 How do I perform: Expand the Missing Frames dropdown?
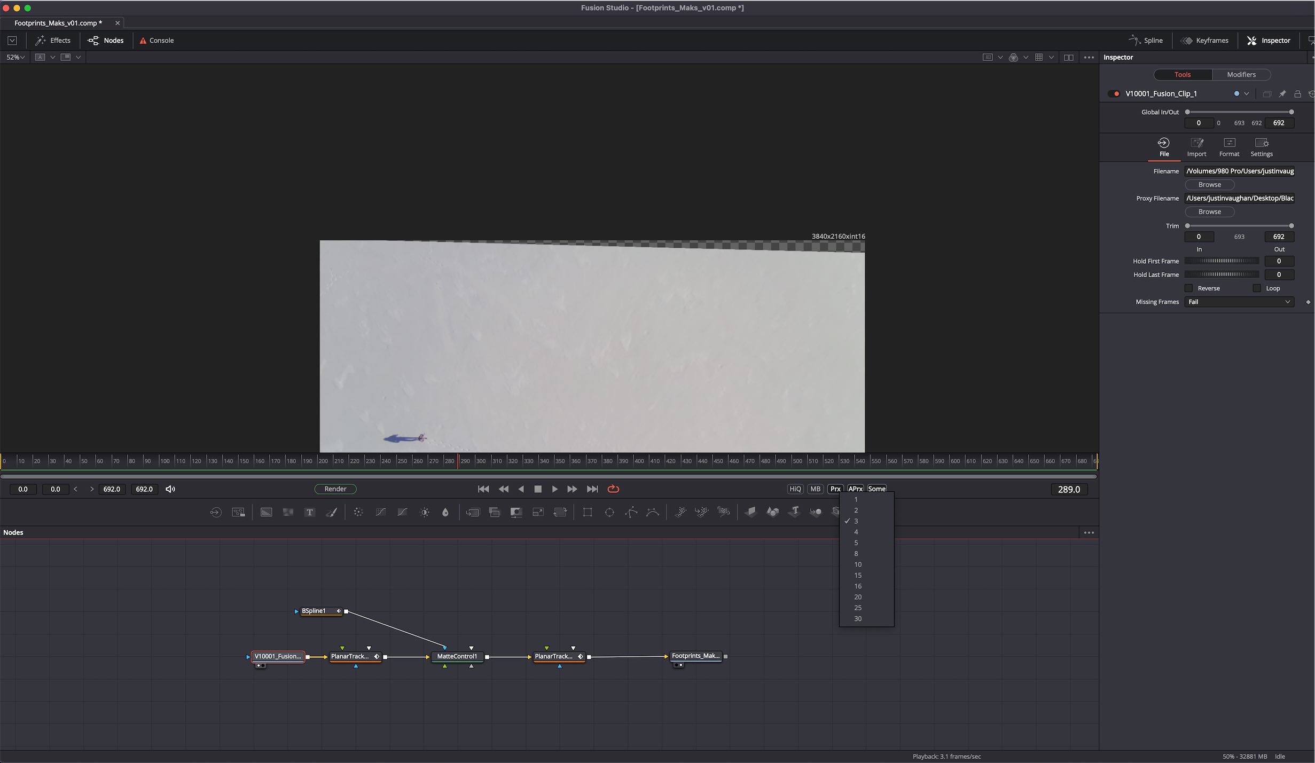1239,302
